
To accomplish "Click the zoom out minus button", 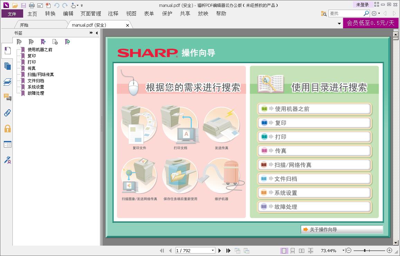I will pos(349,250).
